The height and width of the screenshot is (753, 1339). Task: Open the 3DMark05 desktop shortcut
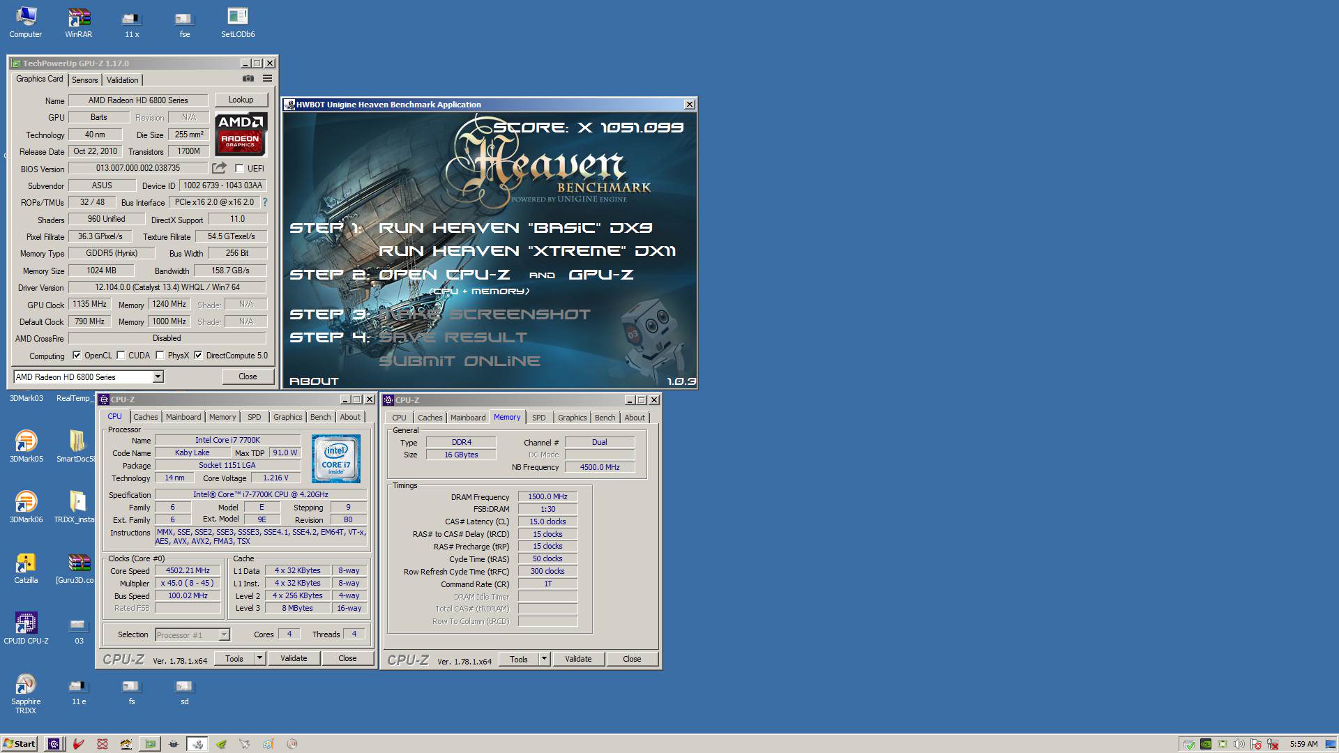pos(26,446)
